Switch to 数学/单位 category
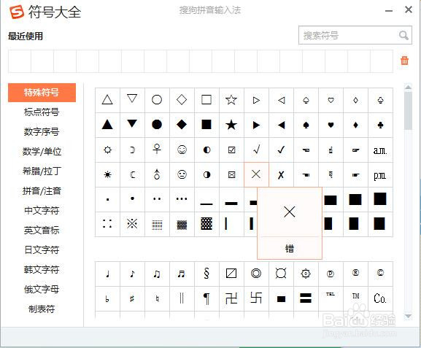 pos(42,152)
